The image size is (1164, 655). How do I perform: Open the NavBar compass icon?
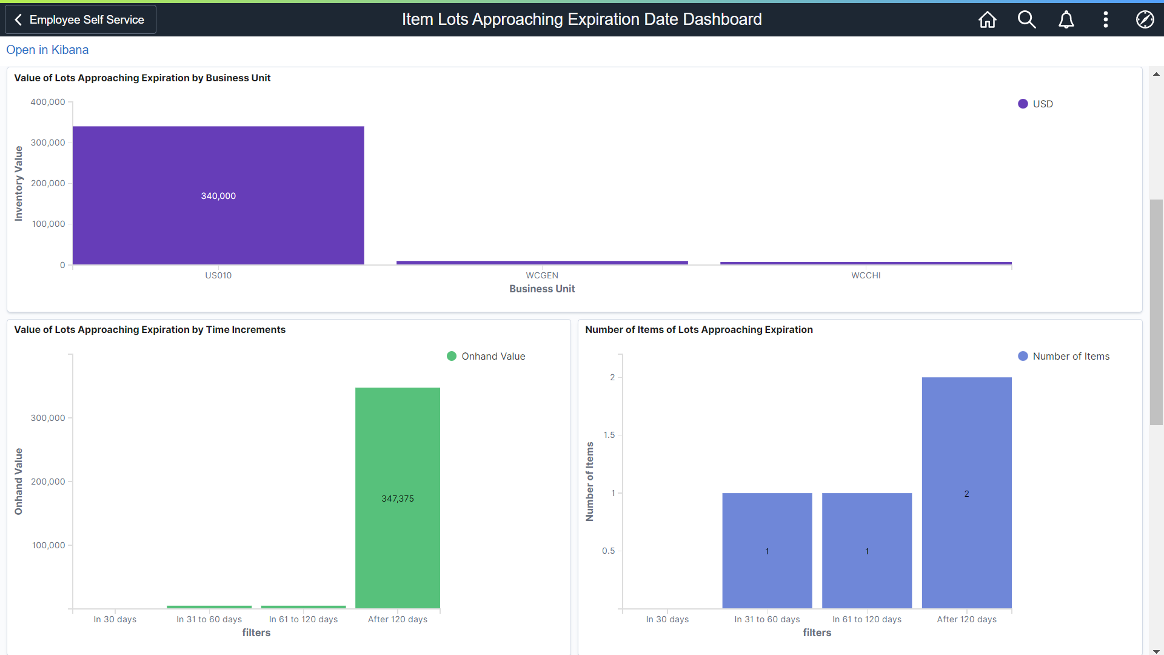tap(1145, 19)
